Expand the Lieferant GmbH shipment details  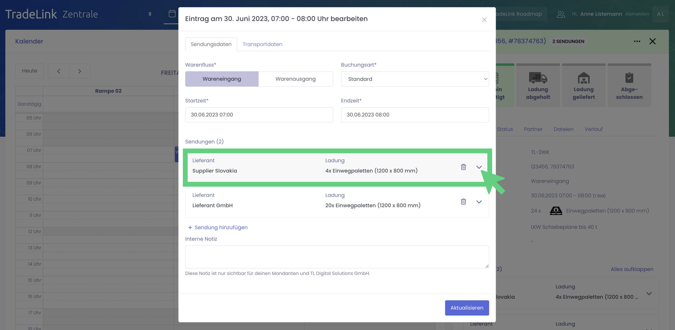tap(479, 202)
